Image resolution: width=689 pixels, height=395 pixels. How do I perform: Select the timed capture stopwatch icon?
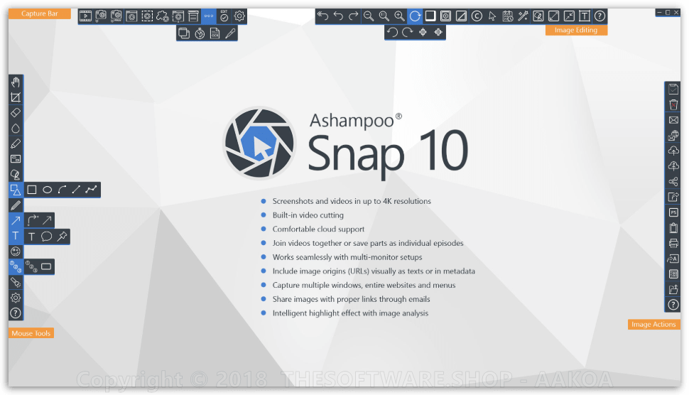click(200, 33)
